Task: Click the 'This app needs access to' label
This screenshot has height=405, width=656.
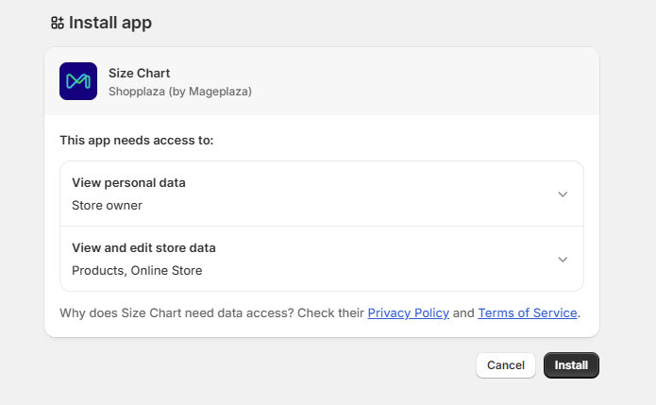Action: (136, 140)
